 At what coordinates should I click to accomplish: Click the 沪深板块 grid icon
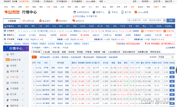click(8, 83)
